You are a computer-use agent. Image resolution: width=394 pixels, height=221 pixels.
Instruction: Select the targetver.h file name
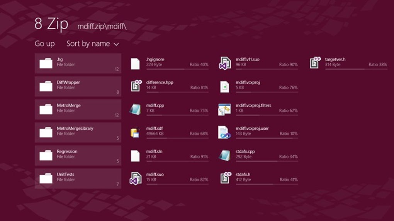point(335,59)
